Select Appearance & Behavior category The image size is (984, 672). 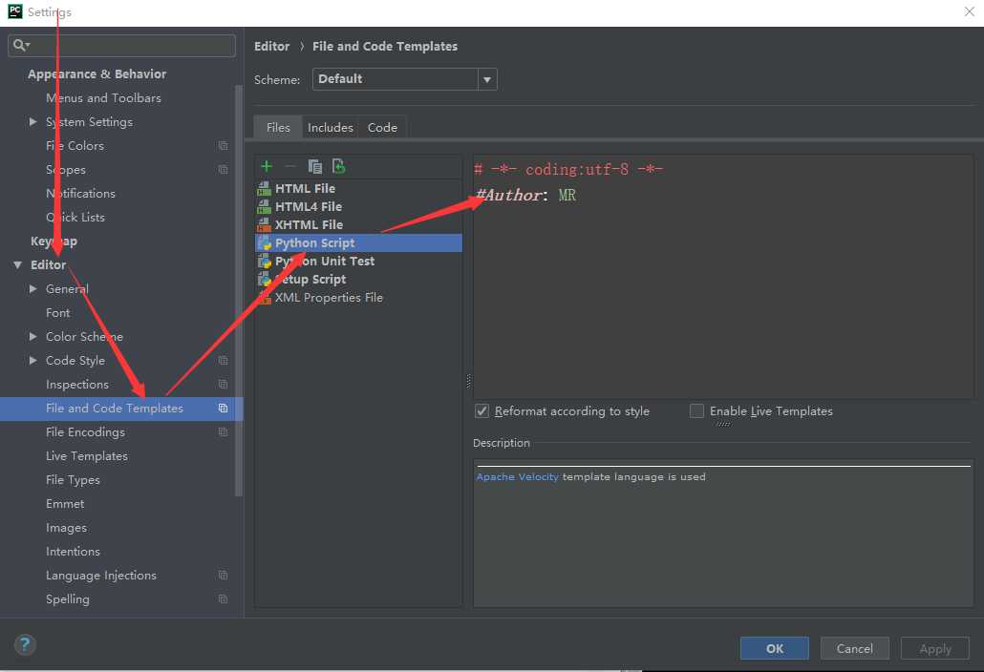point(97,73)
